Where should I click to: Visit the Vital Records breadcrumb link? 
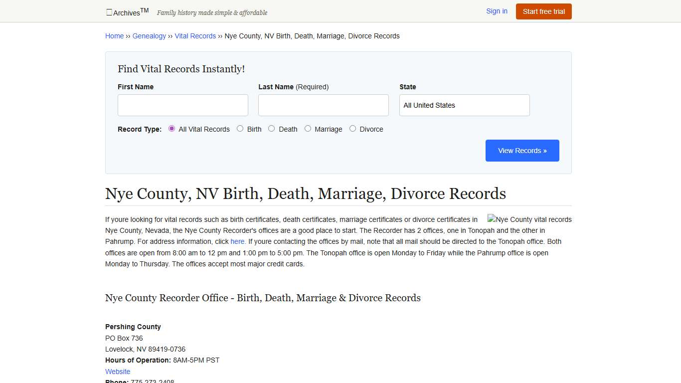[x=195, y=35]
